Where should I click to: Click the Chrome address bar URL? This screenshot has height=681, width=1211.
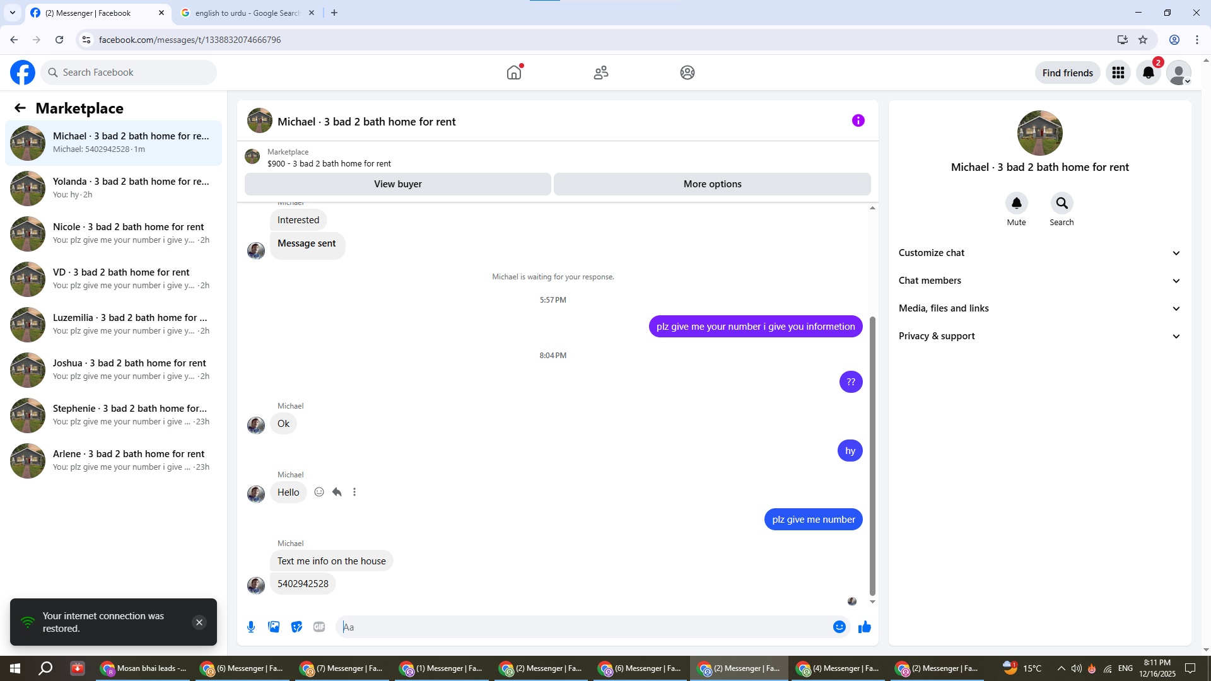click(x=190, y=40)
